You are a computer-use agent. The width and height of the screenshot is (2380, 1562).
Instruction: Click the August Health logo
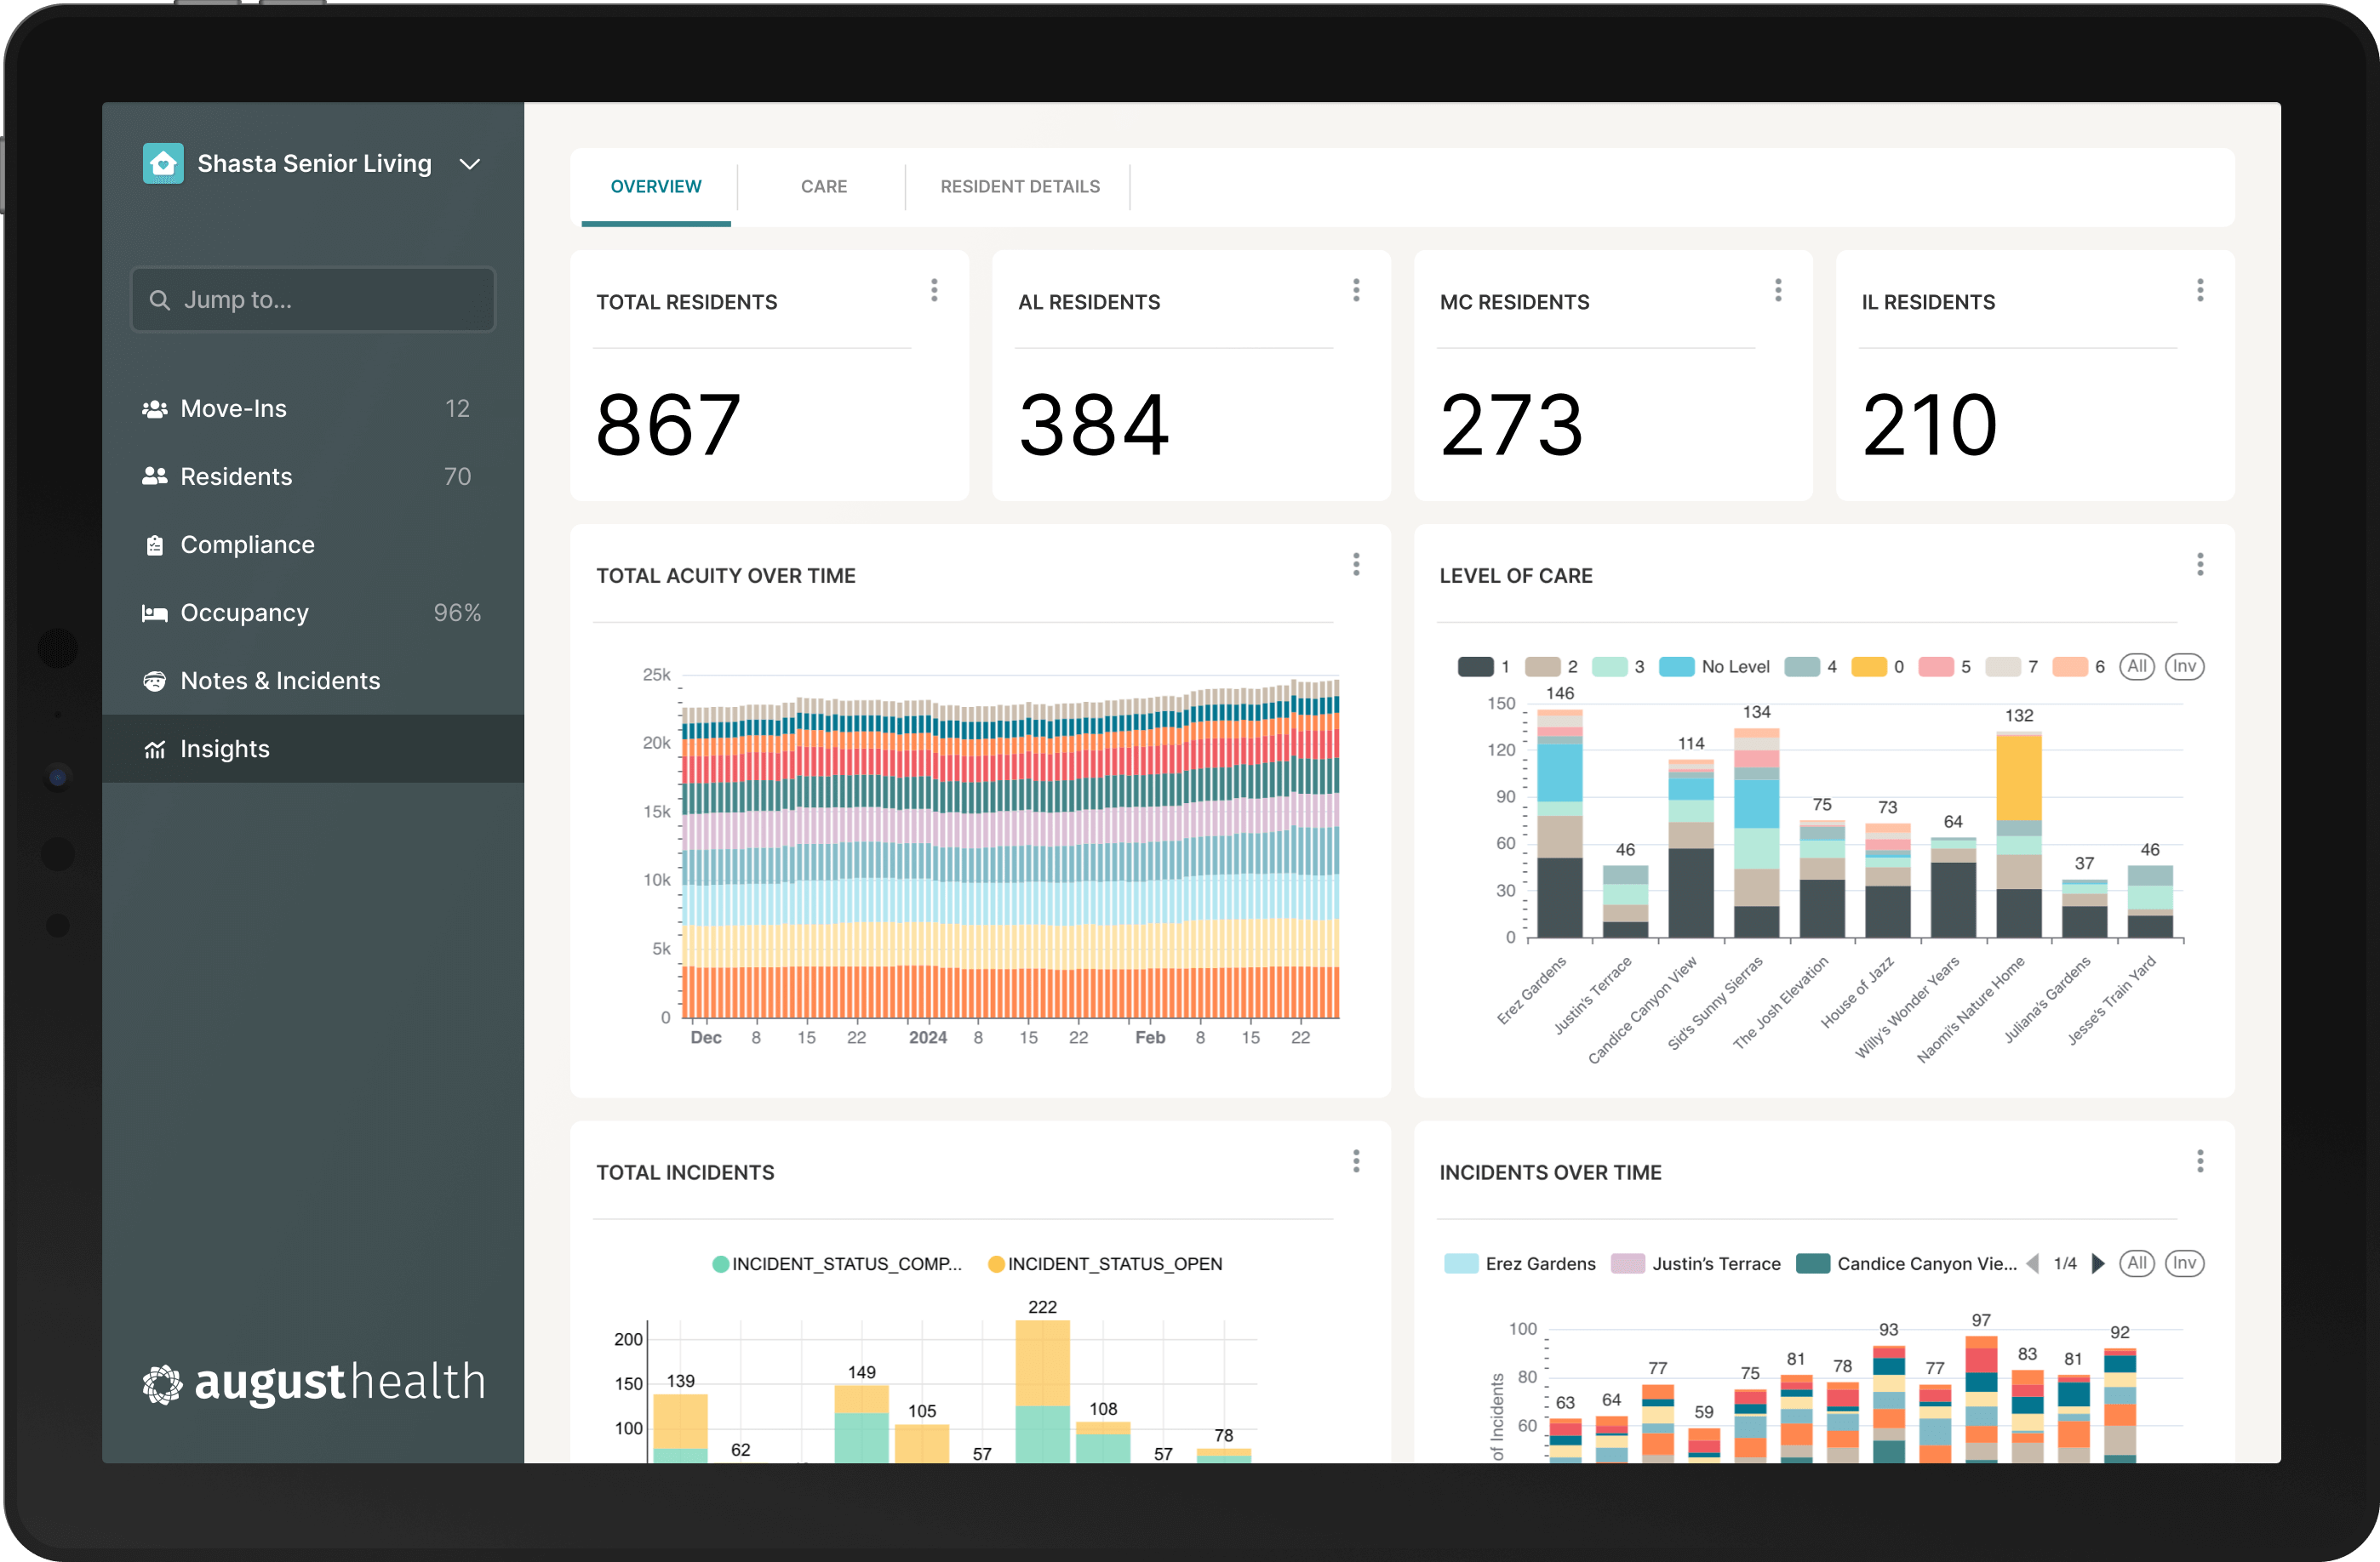pyautogui.click(x=313, y=1382)
